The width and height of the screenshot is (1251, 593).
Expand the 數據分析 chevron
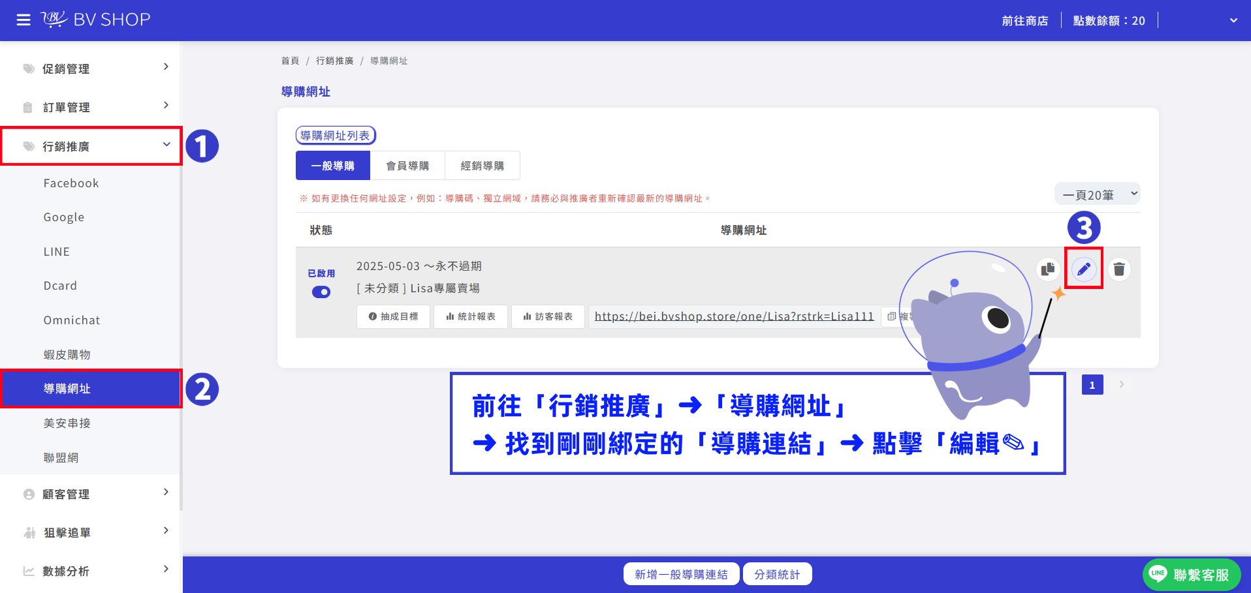tap(166, 569)
